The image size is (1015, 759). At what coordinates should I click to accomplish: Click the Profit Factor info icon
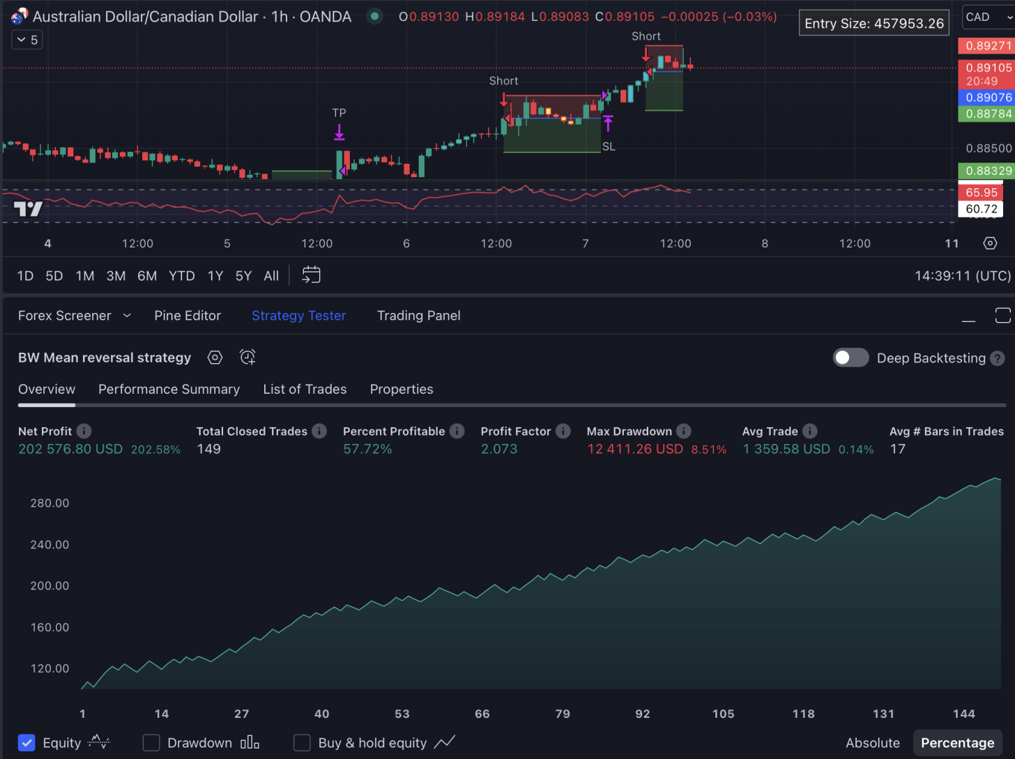563,431
